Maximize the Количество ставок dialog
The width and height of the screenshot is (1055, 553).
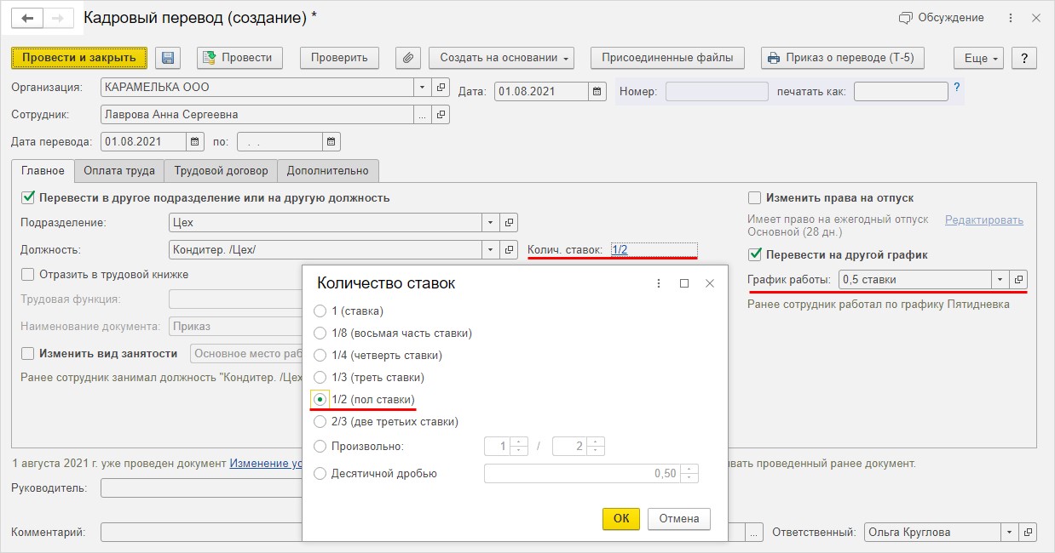(x=684, y=283)
